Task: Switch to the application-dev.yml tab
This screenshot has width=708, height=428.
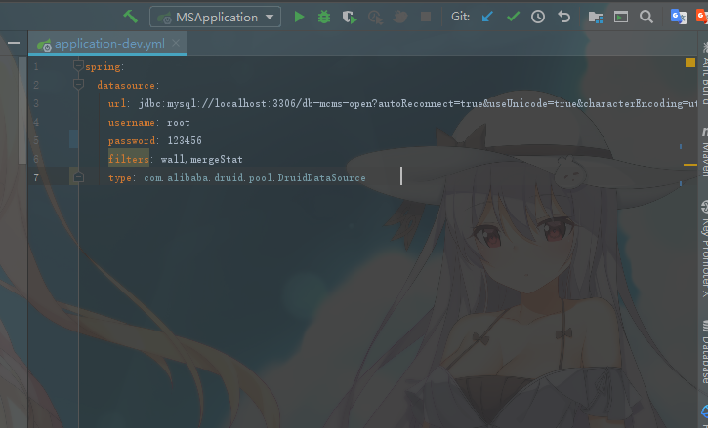Action: pyautogui.click(x=107, y=44)
